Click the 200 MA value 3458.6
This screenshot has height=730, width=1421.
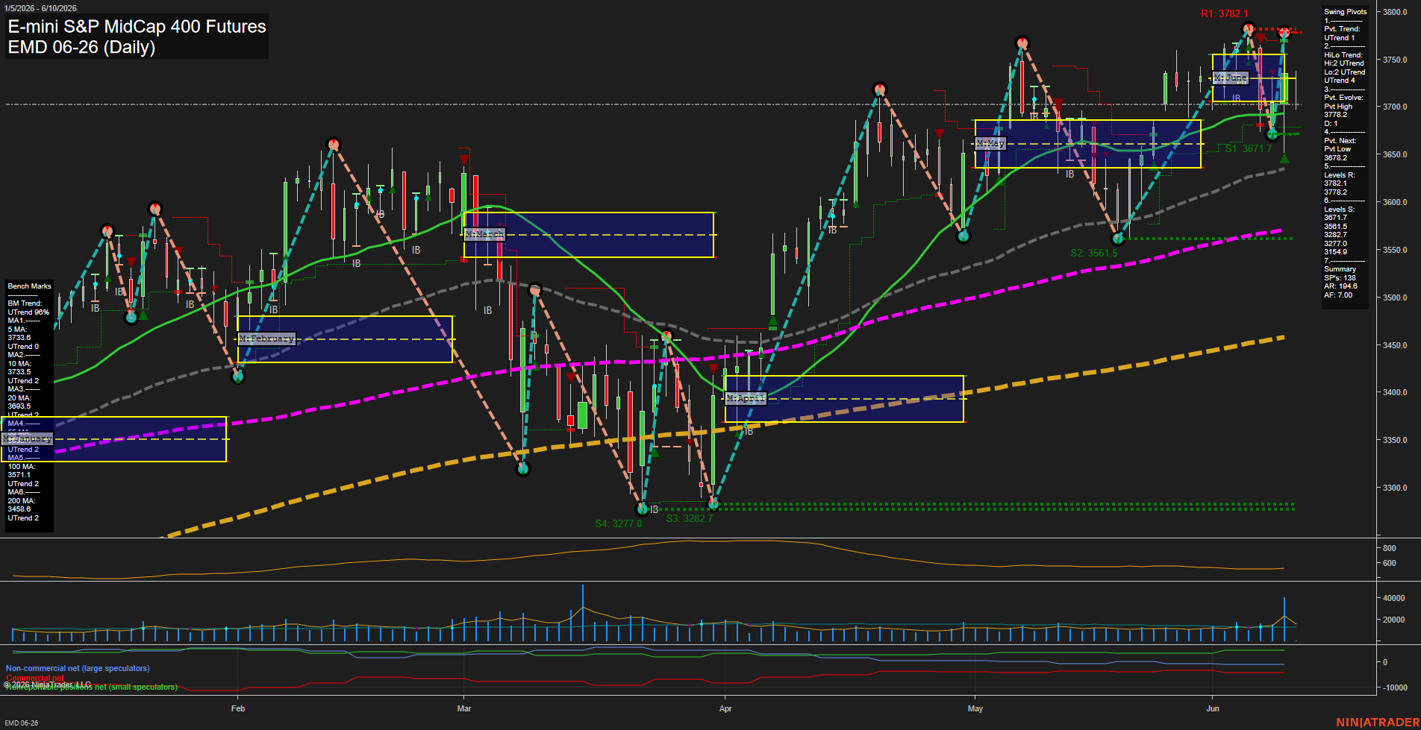(19, 509)
